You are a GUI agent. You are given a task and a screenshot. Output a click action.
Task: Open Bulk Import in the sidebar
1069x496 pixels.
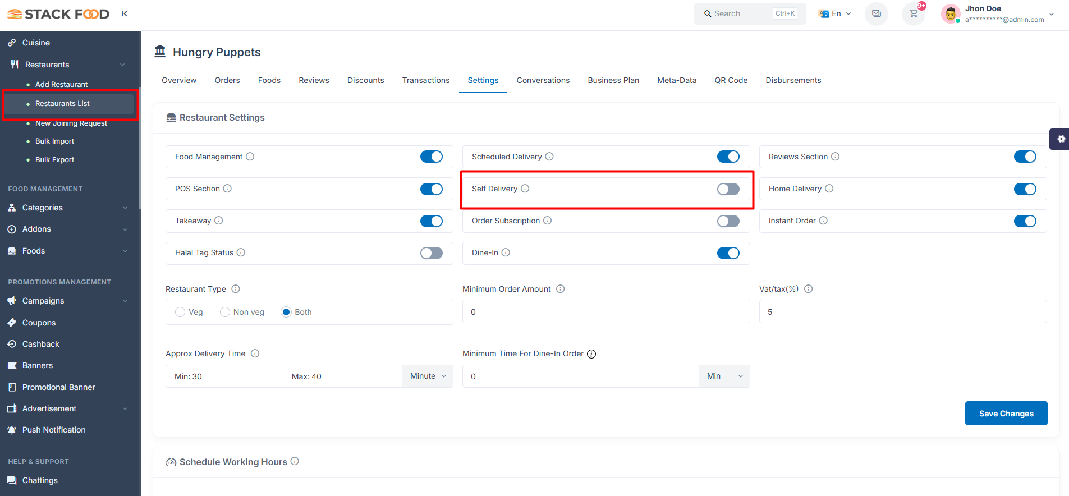[x=54, y=141]
